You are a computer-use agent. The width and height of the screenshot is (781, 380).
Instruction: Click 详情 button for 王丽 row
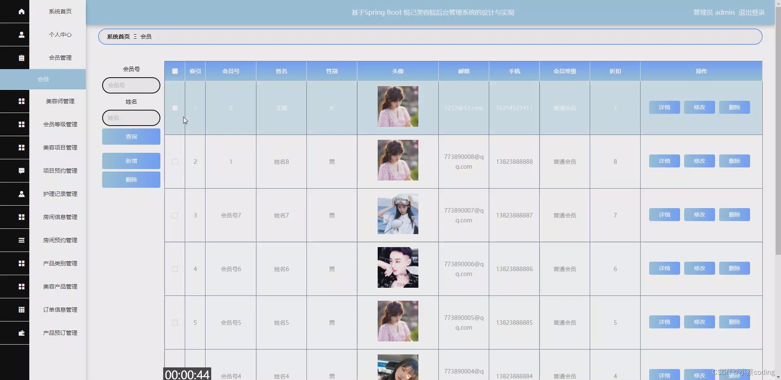665,107
